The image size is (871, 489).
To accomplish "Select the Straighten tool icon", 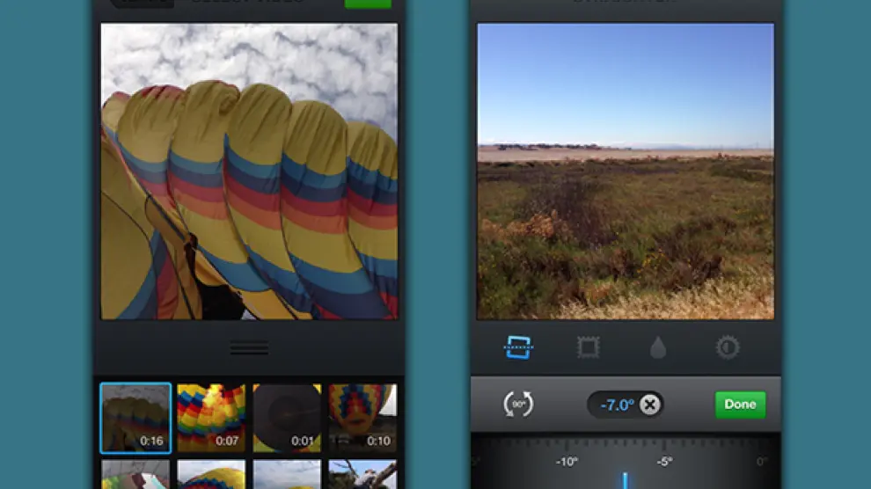I will point(518,347).
